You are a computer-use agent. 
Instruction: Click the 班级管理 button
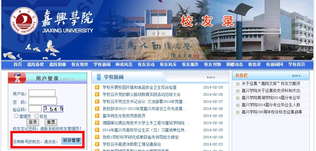click(71, 141)
